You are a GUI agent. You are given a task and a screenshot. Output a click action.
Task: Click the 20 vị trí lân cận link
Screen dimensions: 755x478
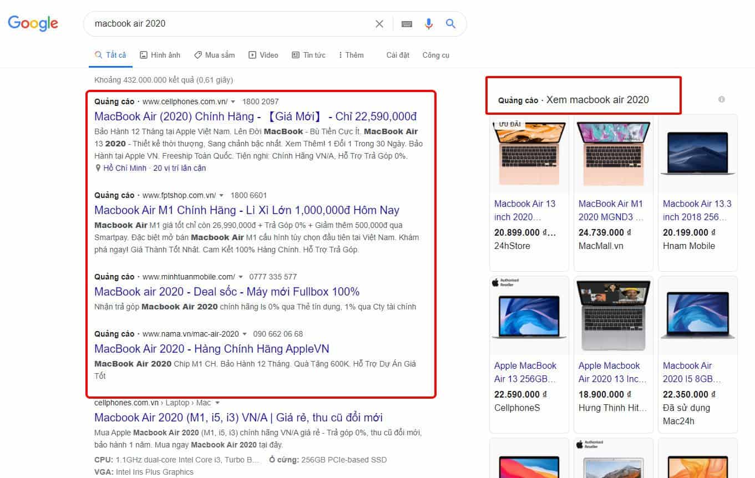pos(179,168)
